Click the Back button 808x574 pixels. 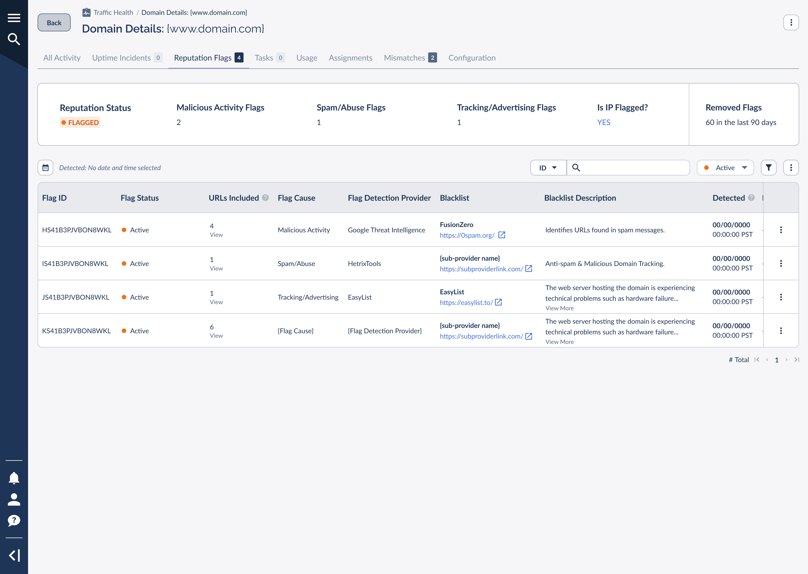pyautogui.click(x=54, y=23)
